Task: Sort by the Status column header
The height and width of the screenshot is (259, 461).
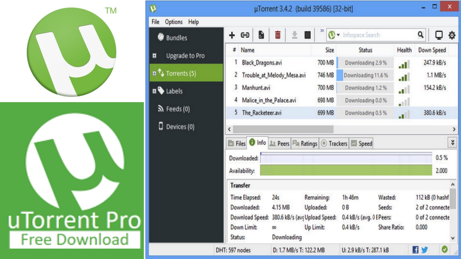Action: [365, 50]
